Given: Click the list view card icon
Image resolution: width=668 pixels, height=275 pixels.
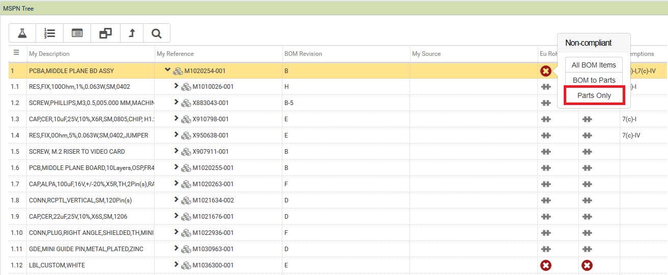Looking at the screenshot, I should (x=77, y=33).
